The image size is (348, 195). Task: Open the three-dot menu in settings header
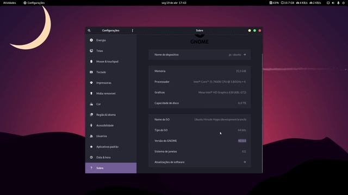click(x=133, y=30)
